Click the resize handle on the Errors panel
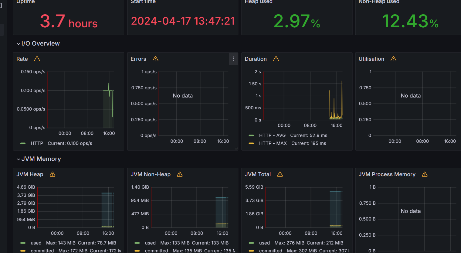 (x=236, y=149)
